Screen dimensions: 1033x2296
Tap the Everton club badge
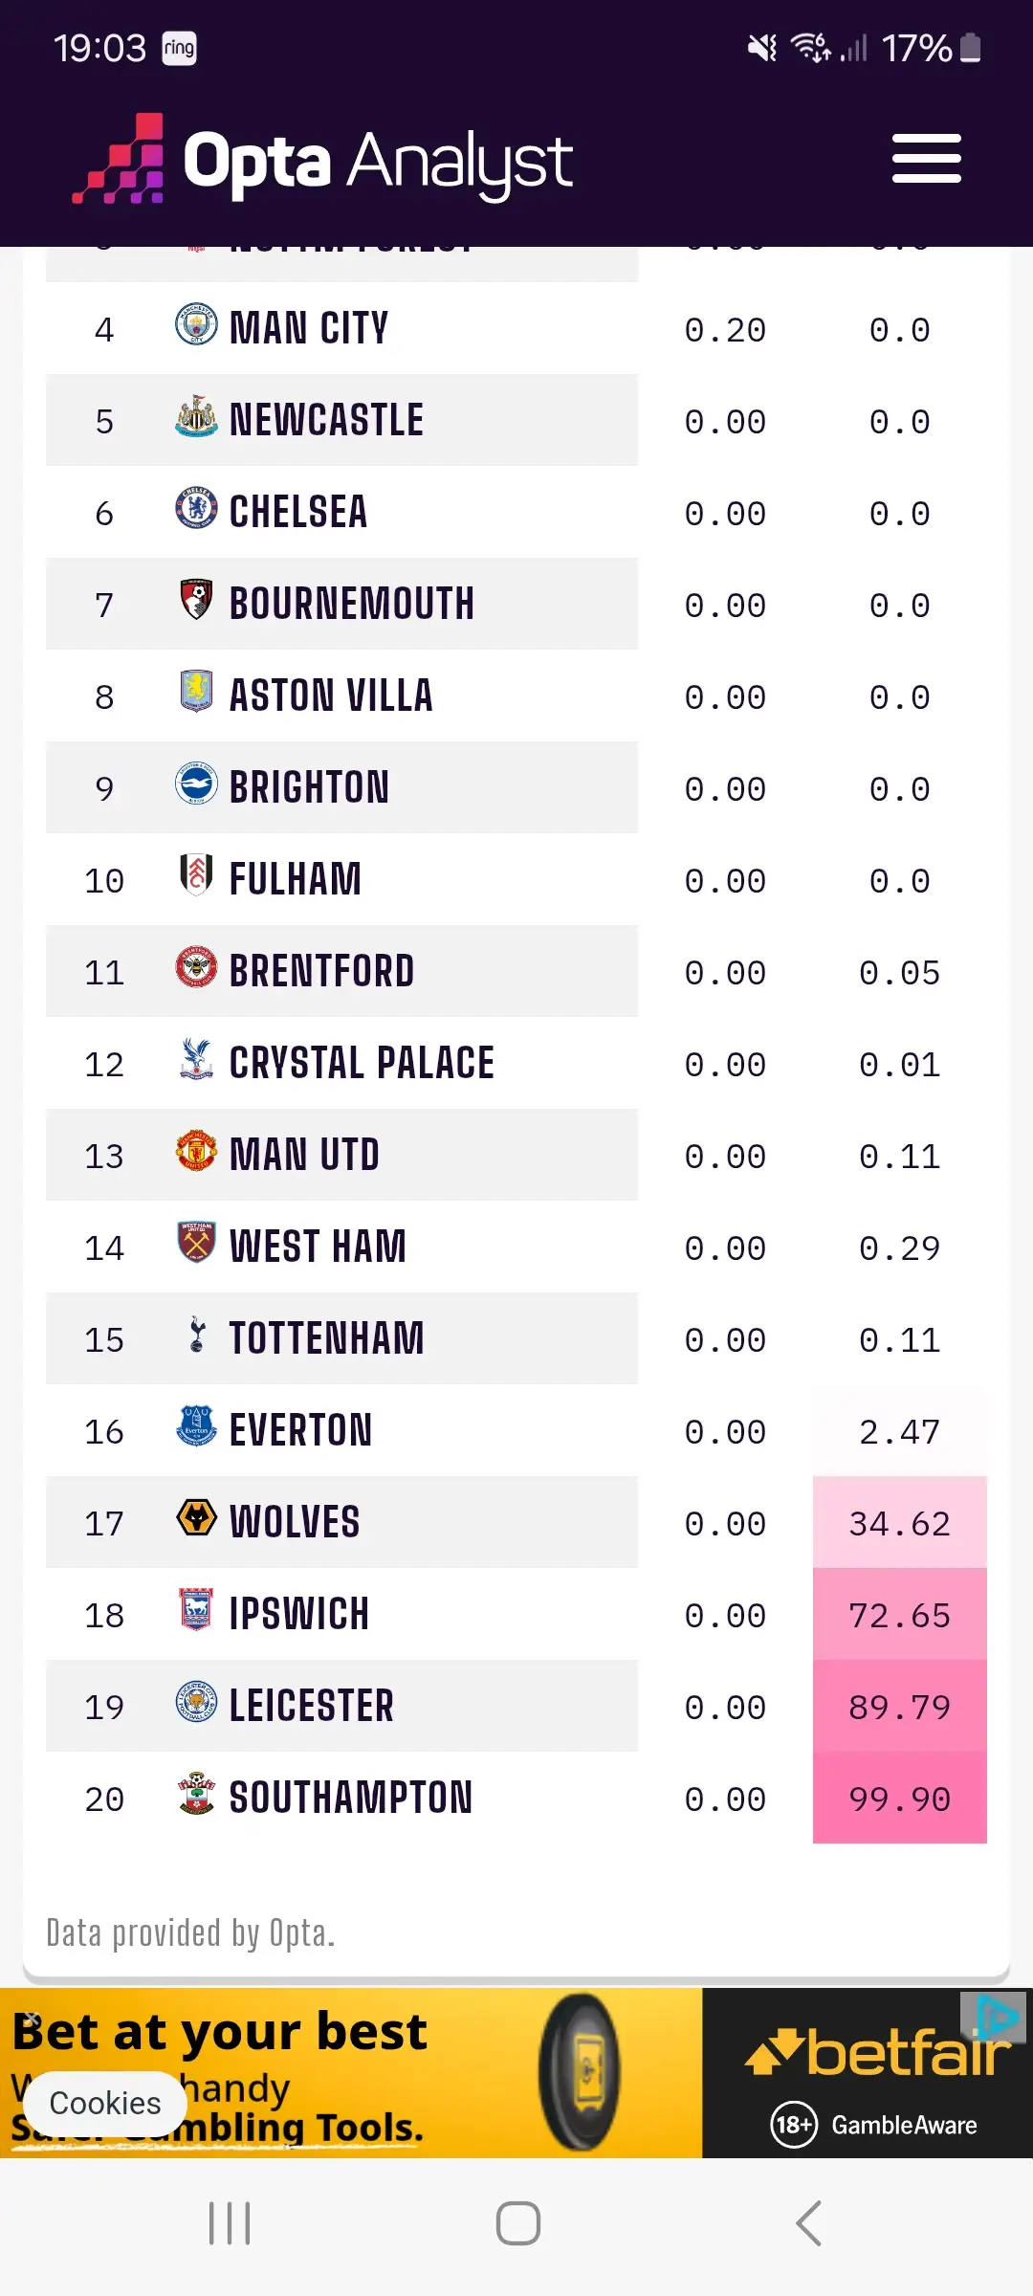pos(196,1427)
